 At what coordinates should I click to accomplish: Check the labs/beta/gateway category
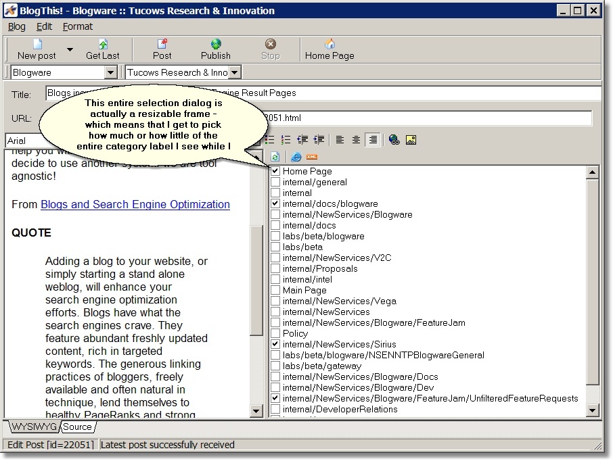275,366
